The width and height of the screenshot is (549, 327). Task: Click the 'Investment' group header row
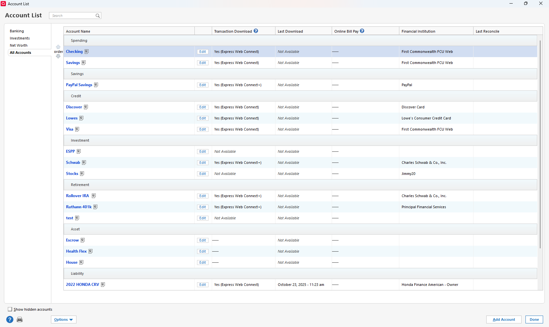click(x=300, y=140)
